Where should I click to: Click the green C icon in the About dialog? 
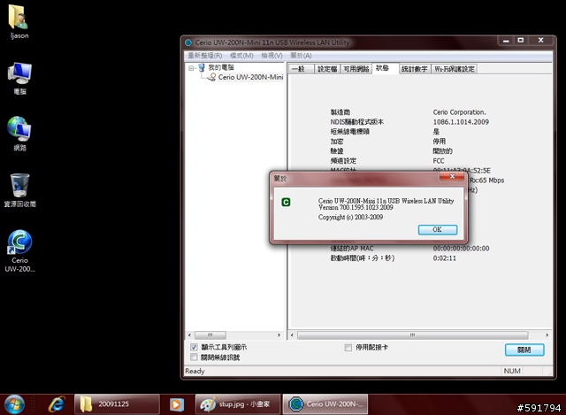pyautogui.click(x=286, y=202)
